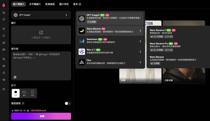This screenshot has height=121, width=210.
Task: Expand the Seedream submenu arrow
Action: (140, 41)
